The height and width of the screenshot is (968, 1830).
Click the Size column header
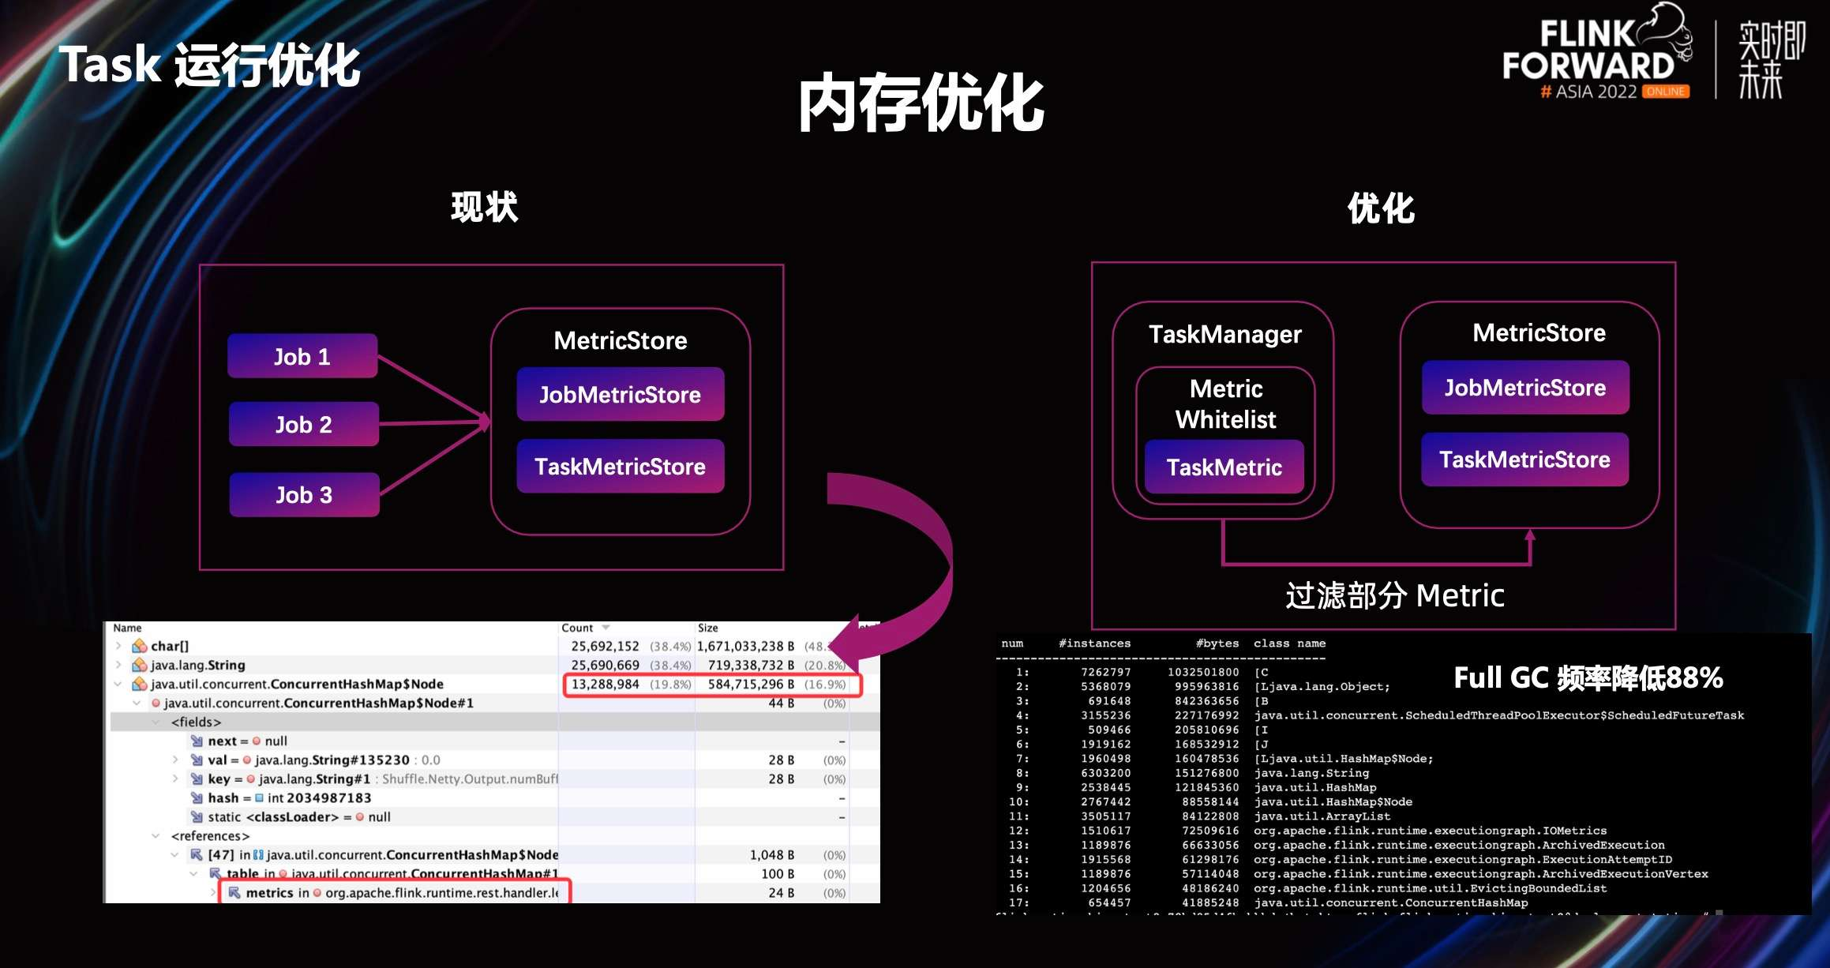pos(708,628)
